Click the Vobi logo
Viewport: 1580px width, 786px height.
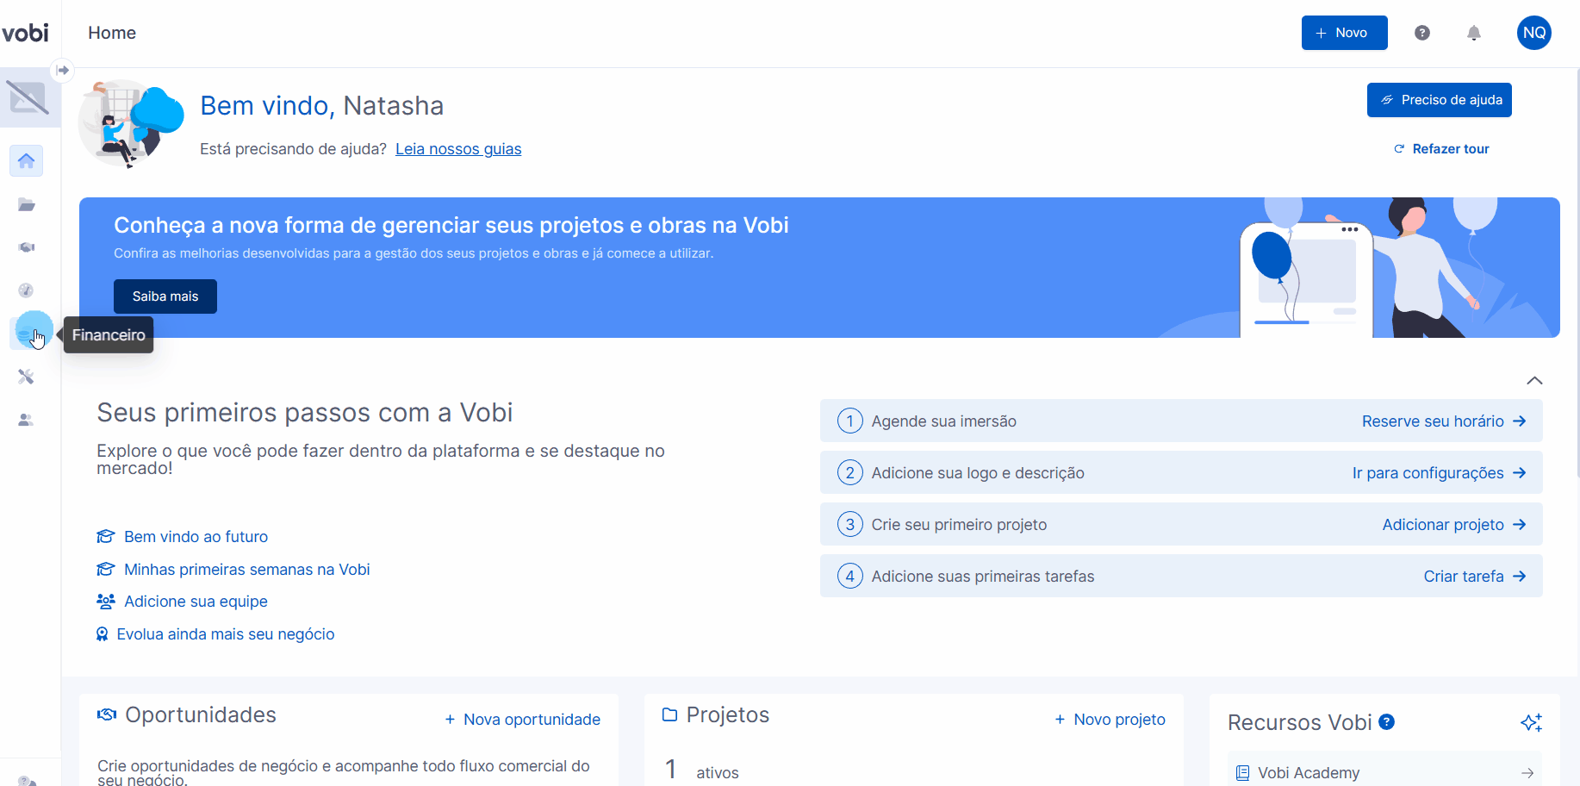coord(25,33)
